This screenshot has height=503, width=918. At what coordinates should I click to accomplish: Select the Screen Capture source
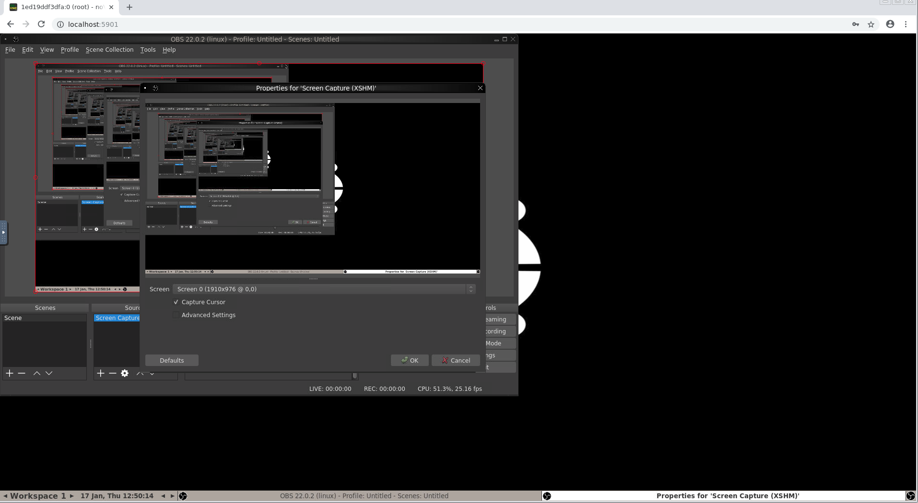coord(117,318)
